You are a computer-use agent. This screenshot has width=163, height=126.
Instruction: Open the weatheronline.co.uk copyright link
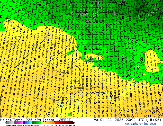pos(141,124)
